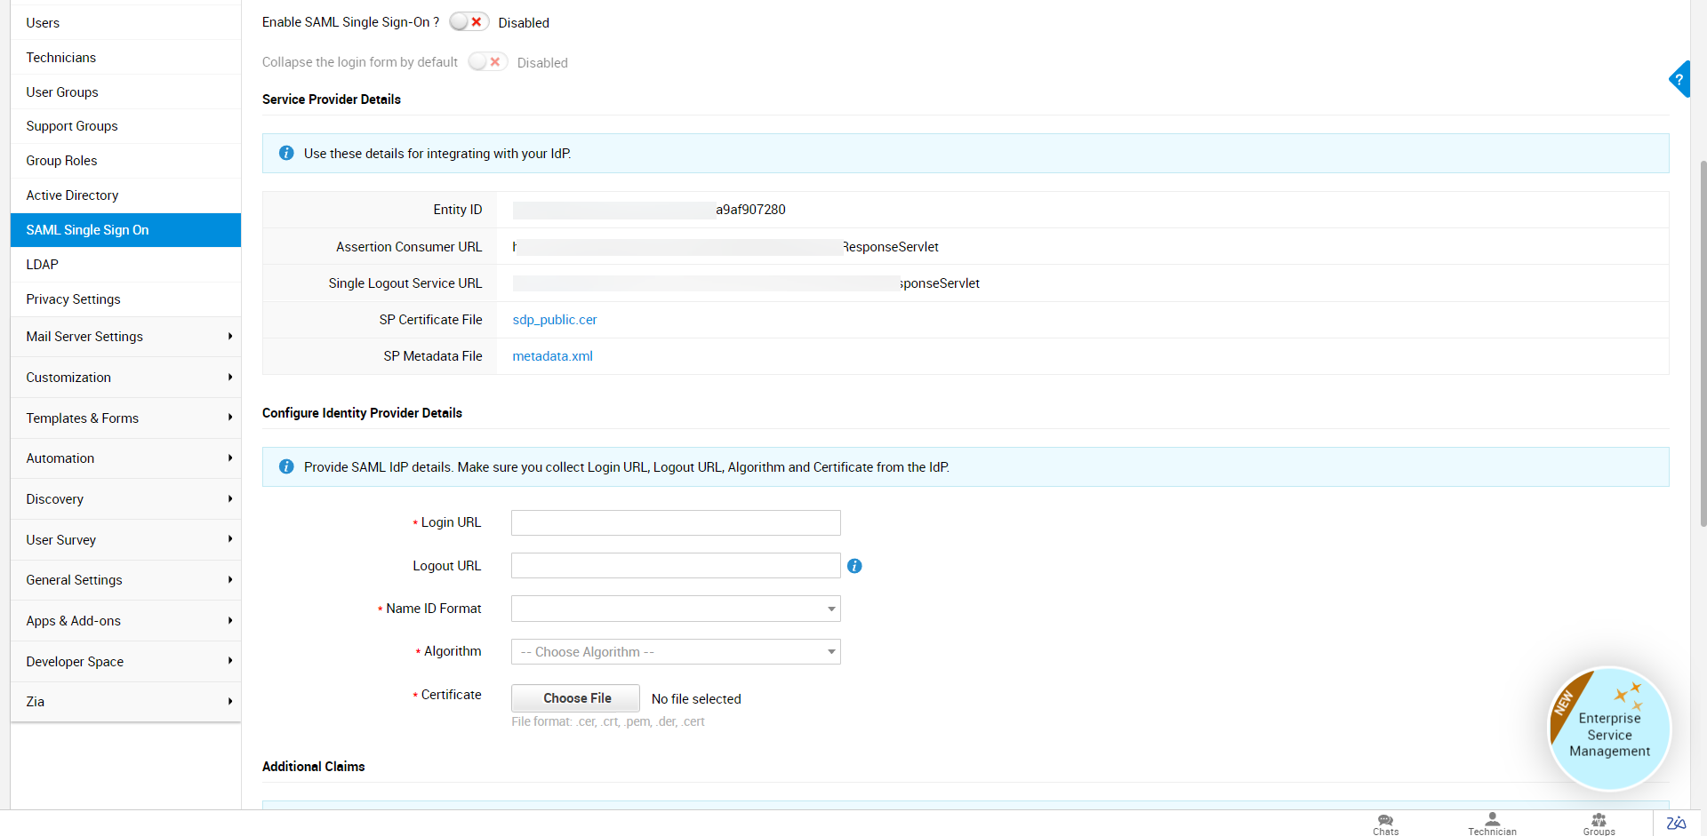This screenshot has width=1707, height=836.
Task: Expand Mail Server Settings menu
Action: 125,337
